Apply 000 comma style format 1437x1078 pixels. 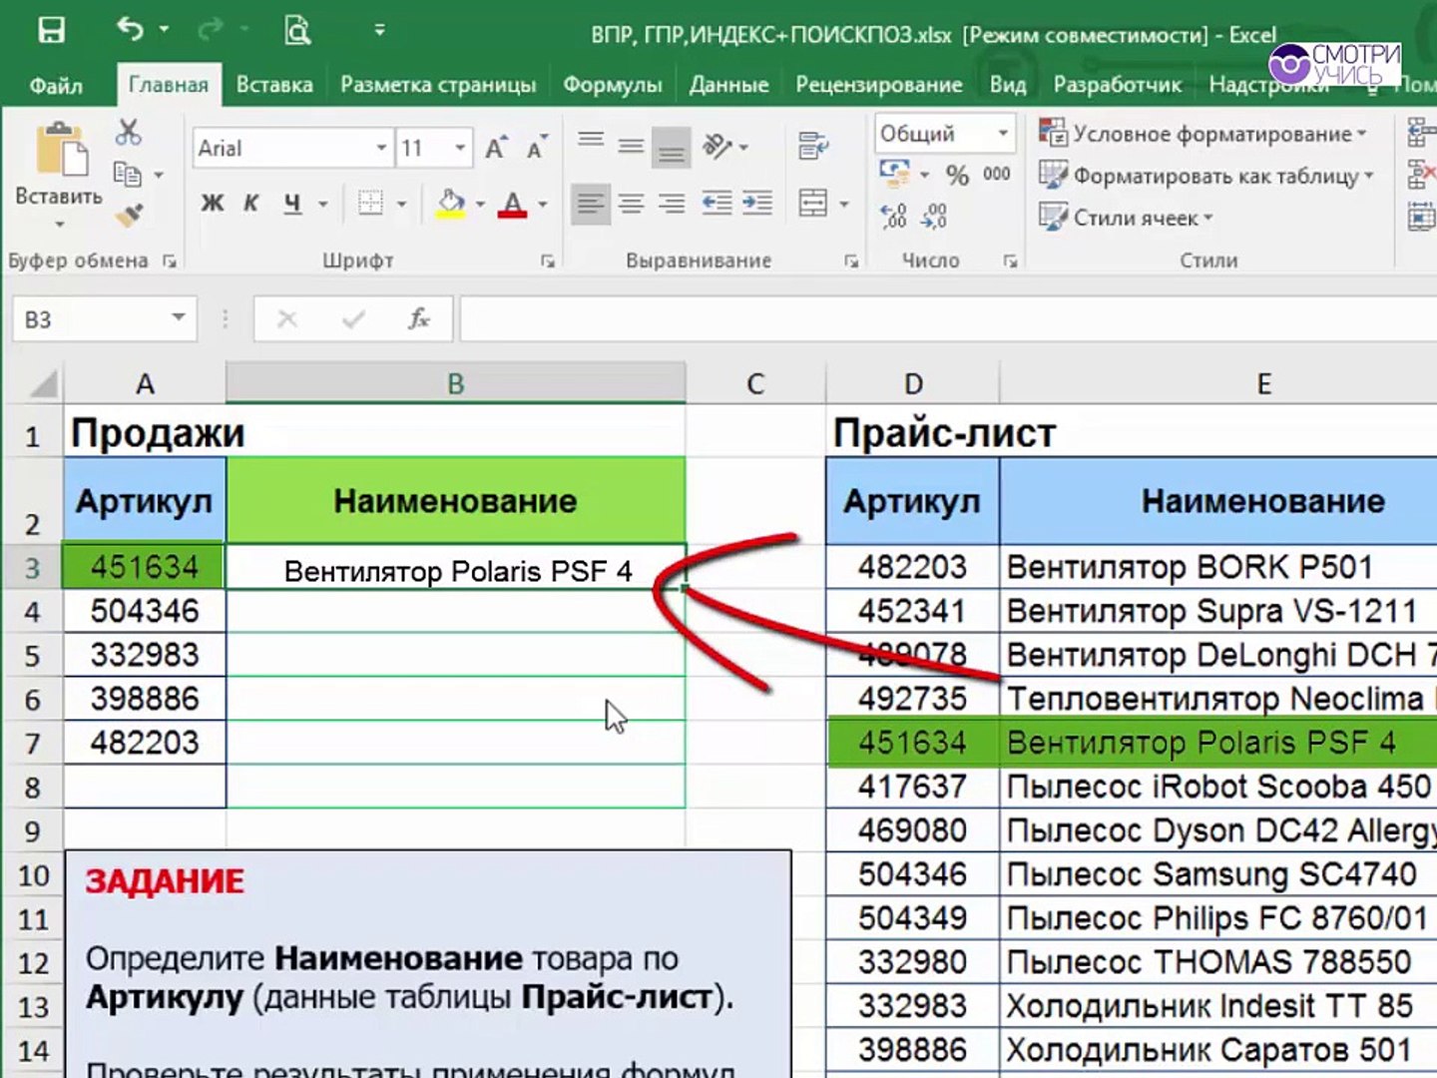coord(996,175)
